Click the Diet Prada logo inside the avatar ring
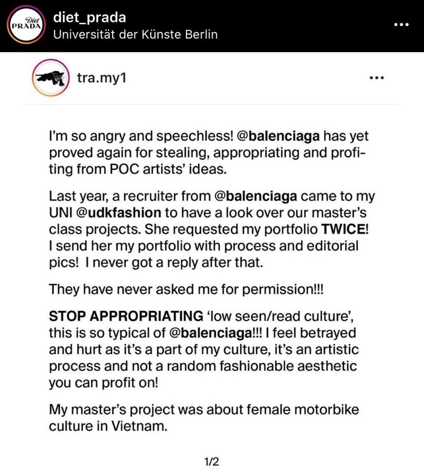 click(x=24, y=26)
